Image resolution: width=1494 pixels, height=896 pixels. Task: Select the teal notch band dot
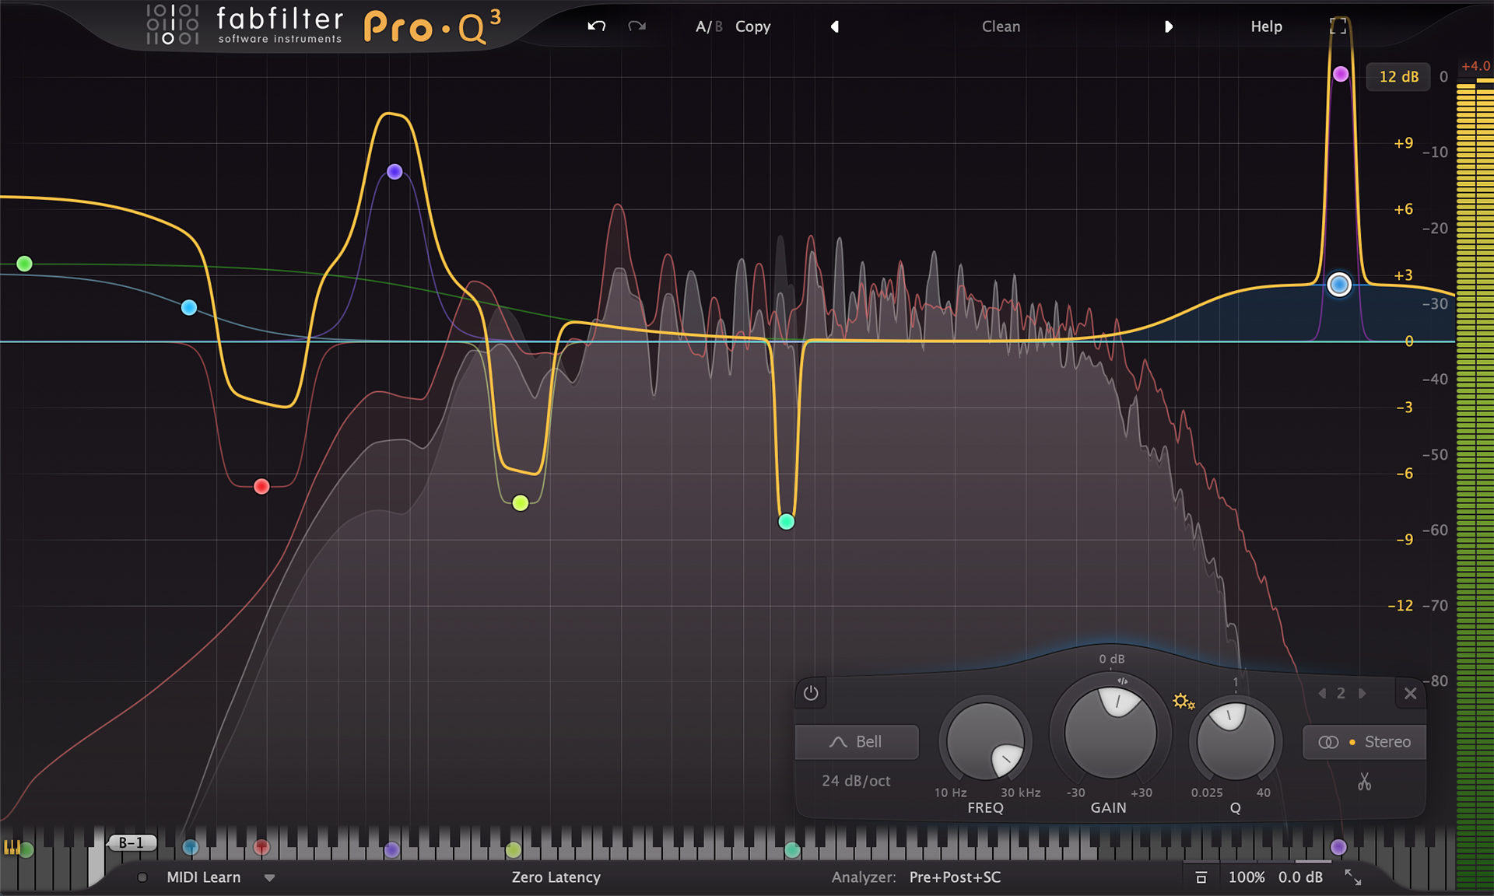(x=787, y=521)
